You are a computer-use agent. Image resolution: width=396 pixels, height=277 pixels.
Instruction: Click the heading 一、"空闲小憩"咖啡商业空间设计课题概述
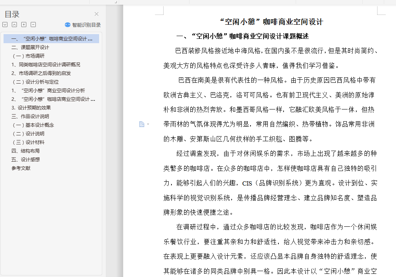(x=242, y=36)
